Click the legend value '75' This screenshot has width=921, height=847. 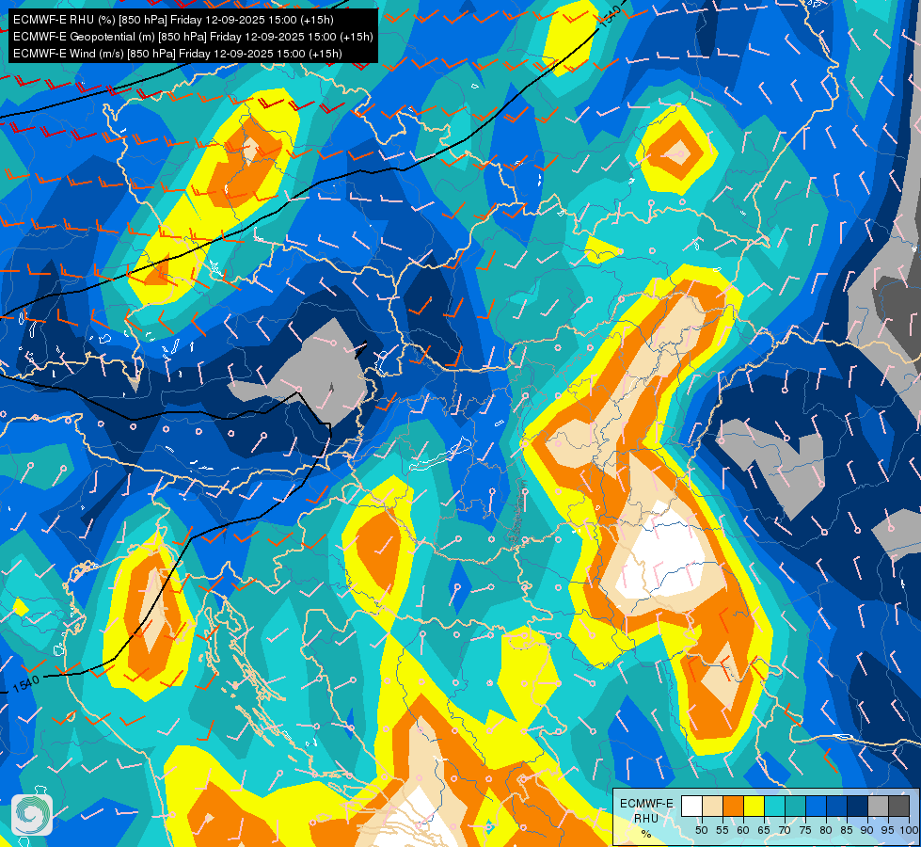point(805,830)
